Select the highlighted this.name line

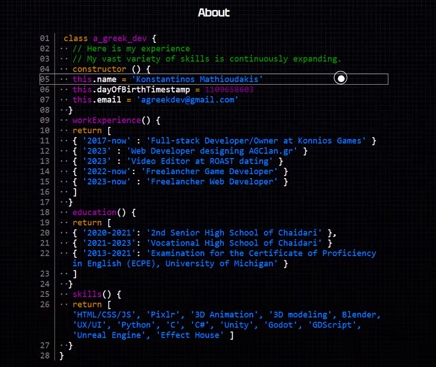(x=166, y=79)
